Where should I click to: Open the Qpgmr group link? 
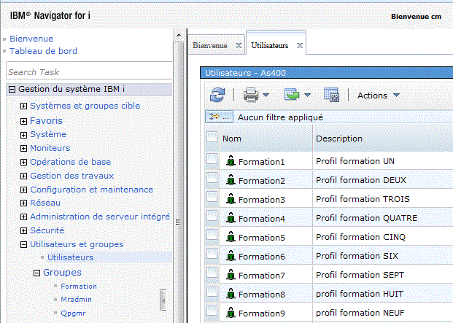[73, 314]
